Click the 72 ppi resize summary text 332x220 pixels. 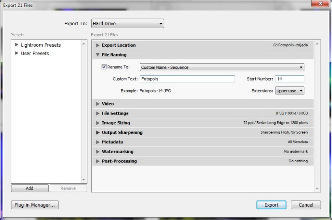pos(275,123)
